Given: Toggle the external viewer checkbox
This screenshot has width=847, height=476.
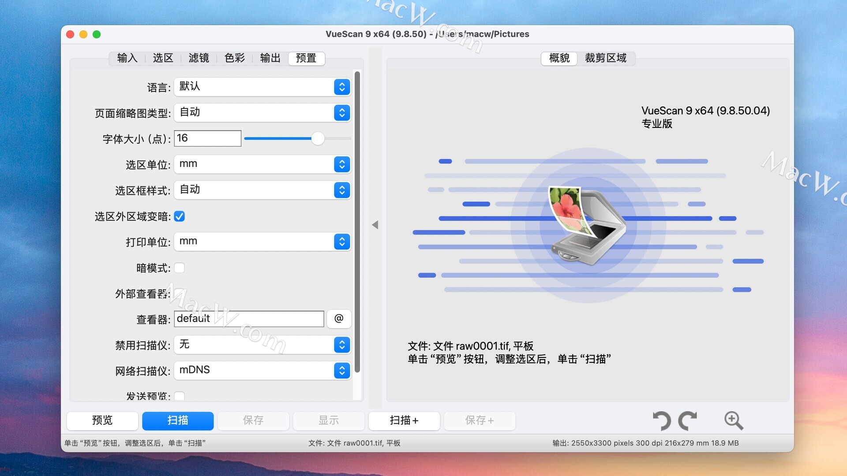Looking at the screenshot, I should [180, 294].
